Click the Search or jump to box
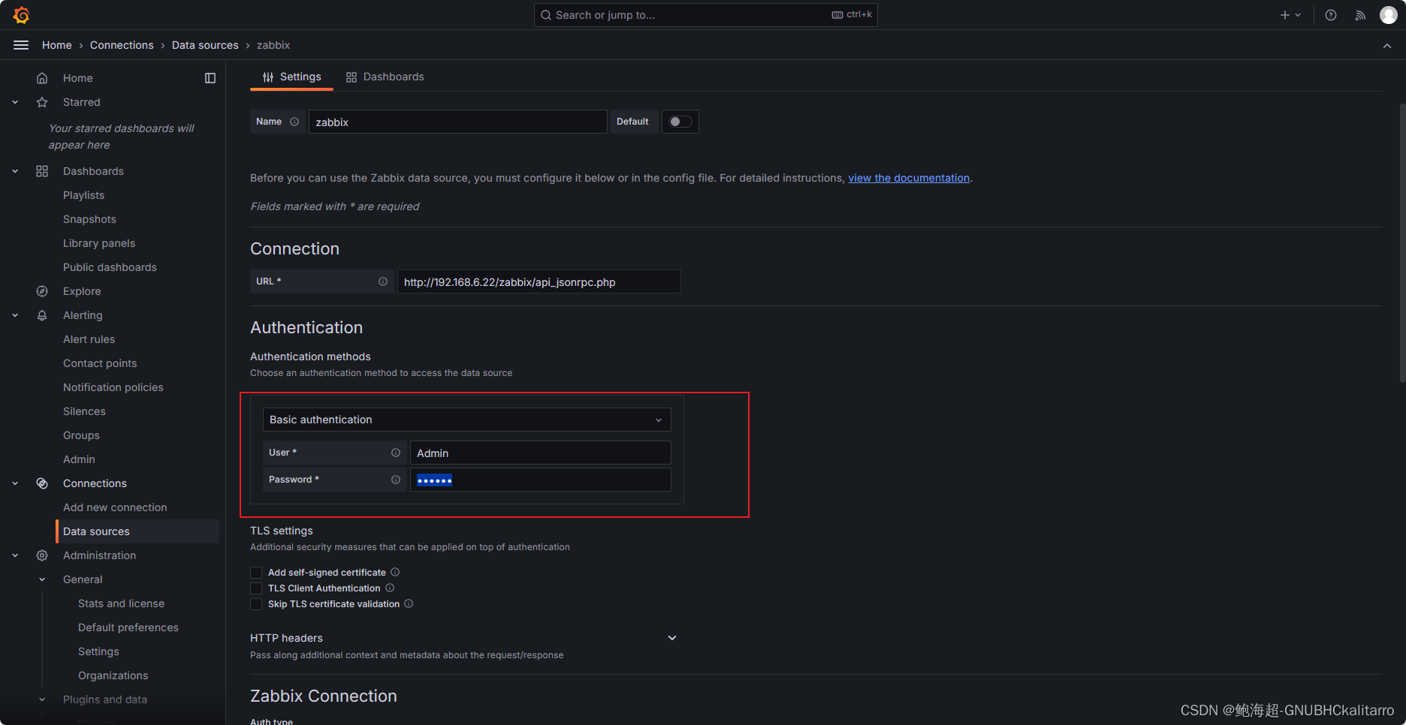This screenshot has height=725, width=1406. (705, 15)
